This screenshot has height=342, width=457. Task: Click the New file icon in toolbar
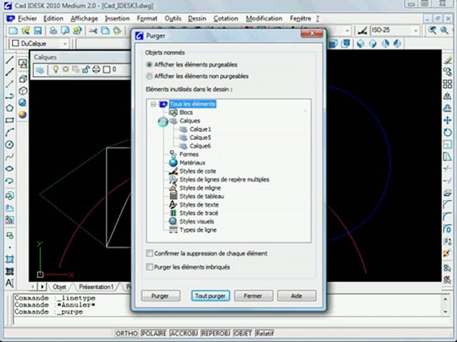pyautogui.click(x=13, y=30)
